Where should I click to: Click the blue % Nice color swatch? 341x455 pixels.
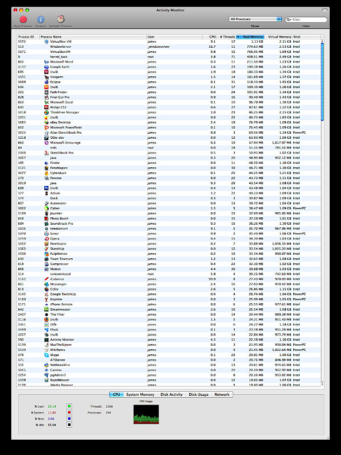click(69, 419)
